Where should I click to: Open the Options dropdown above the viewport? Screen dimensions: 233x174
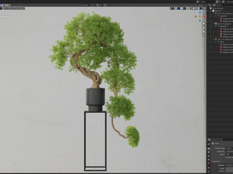pos(201,5)
